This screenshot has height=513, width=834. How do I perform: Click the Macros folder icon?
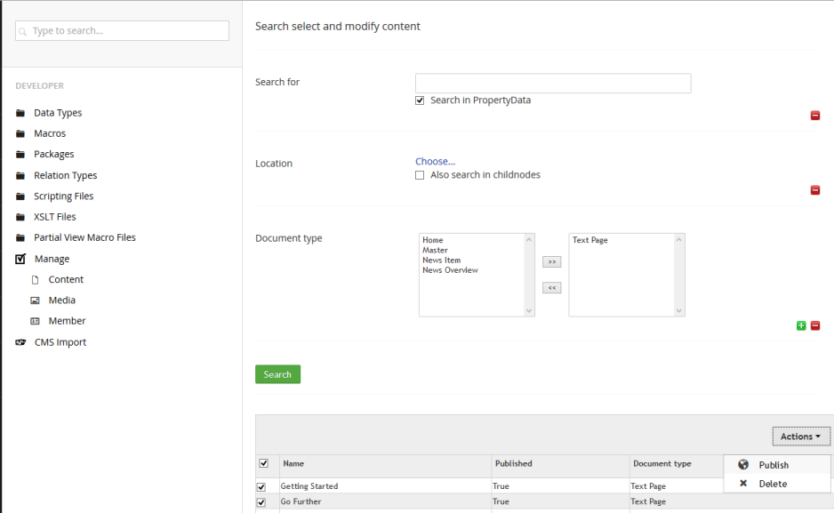(20, 133)
